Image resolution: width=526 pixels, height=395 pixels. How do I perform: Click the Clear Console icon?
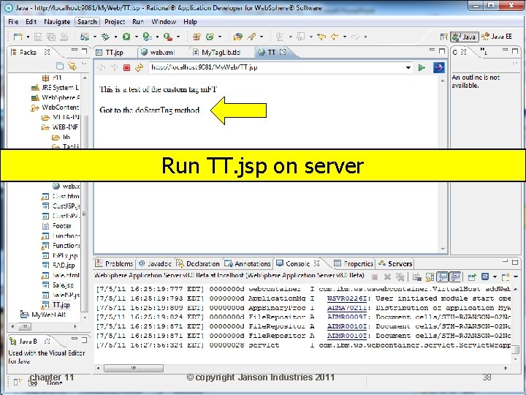[417, 277]
